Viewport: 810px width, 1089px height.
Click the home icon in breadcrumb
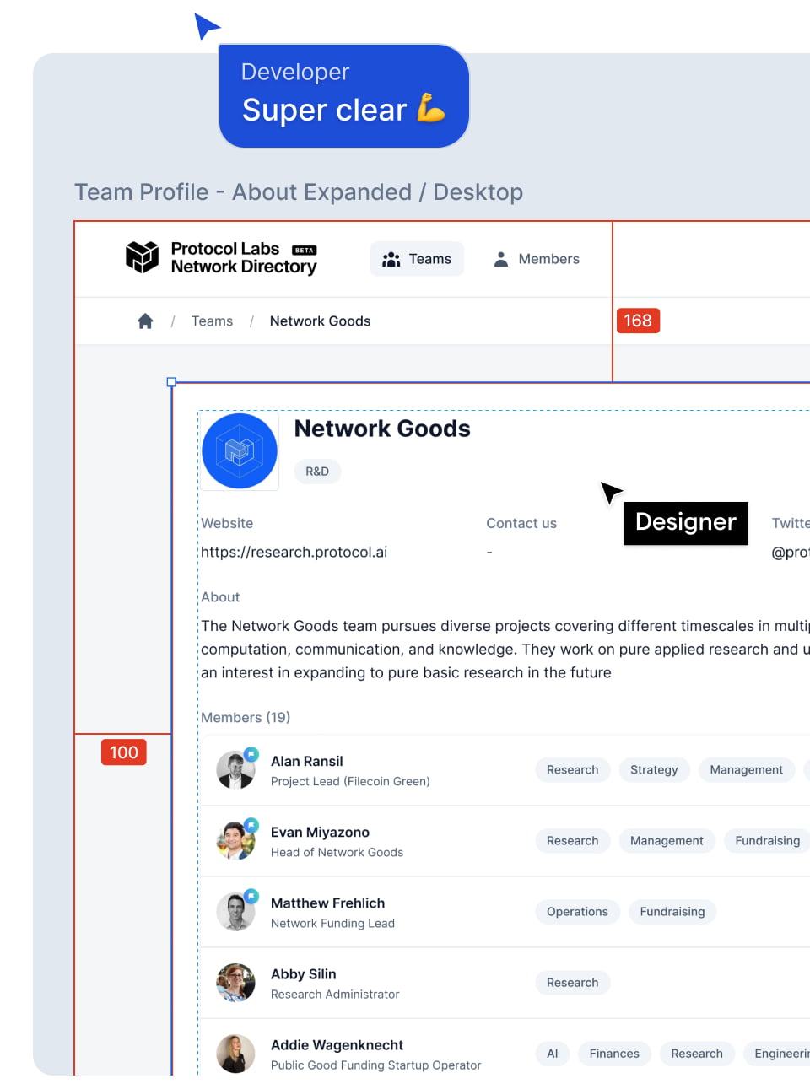(x=145, y=321)
